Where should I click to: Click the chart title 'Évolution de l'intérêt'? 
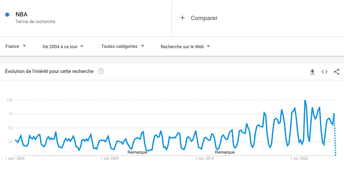49,71
